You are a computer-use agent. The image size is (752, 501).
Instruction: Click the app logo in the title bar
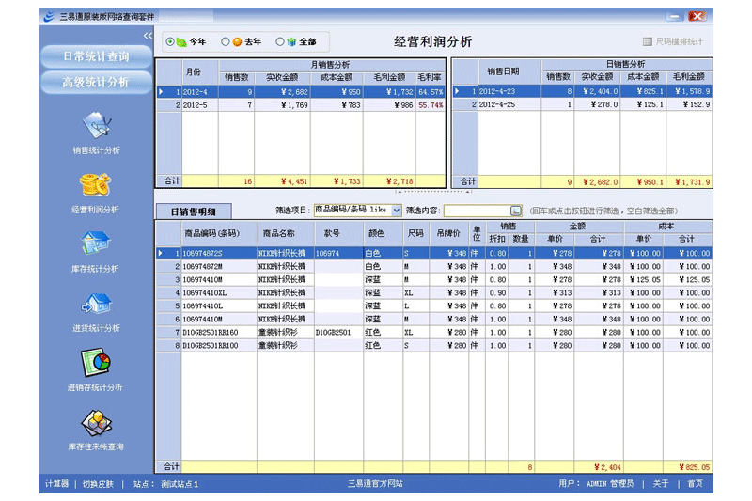pos(49,17)
